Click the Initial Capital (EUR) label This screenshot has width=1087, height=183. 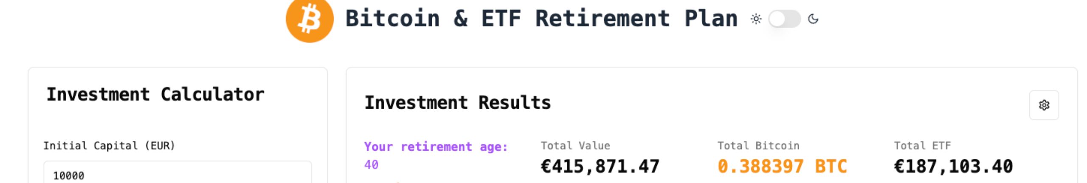point(109,146)
